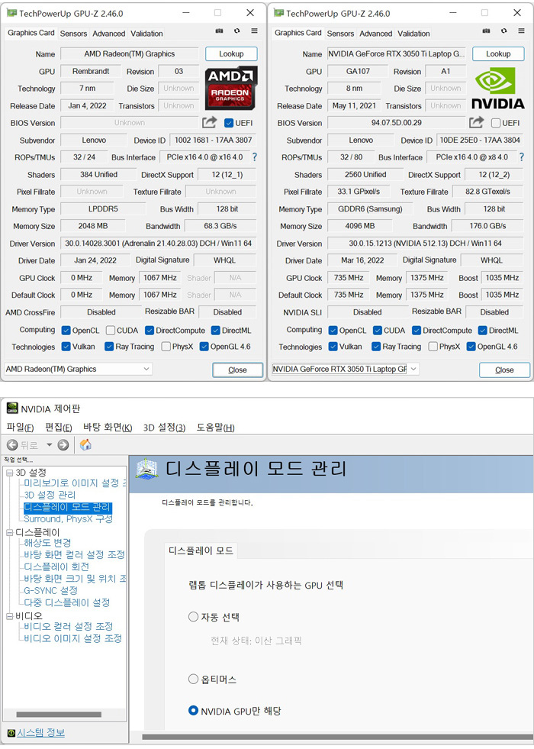
Task: Select 옵티머스 radio button
Action: tap(193, 679)
